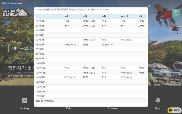Click the 4번 사이트 row label
Image resolution: width=182 pixels, height=114 pixels.
[x=40, y=35]
